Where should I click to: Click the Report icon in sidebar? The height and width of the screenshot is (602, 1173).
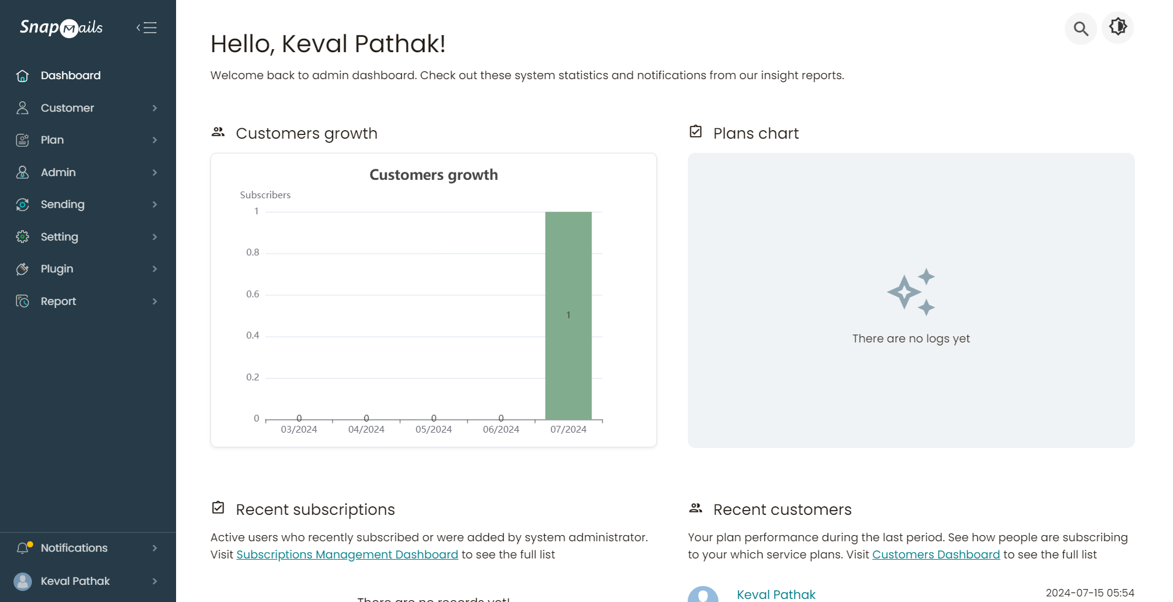pyautogui.click(x=23, y=301)
